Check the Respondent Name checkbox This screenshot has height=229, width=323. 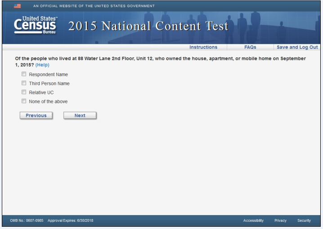click(24, 74)
